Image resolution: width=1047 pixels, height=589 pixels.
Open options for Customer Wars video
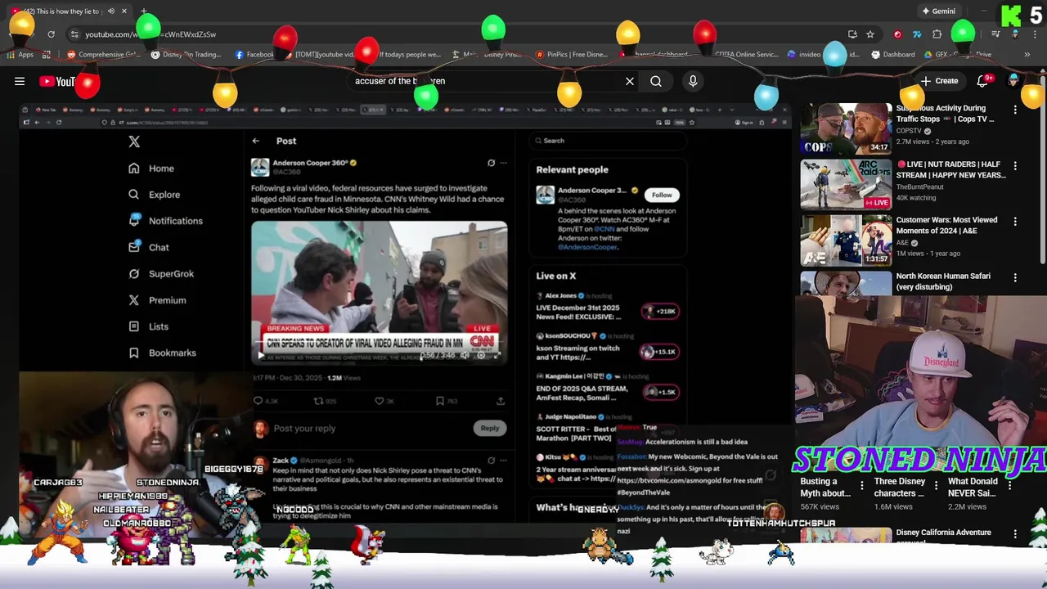(x=1015, y=221)
